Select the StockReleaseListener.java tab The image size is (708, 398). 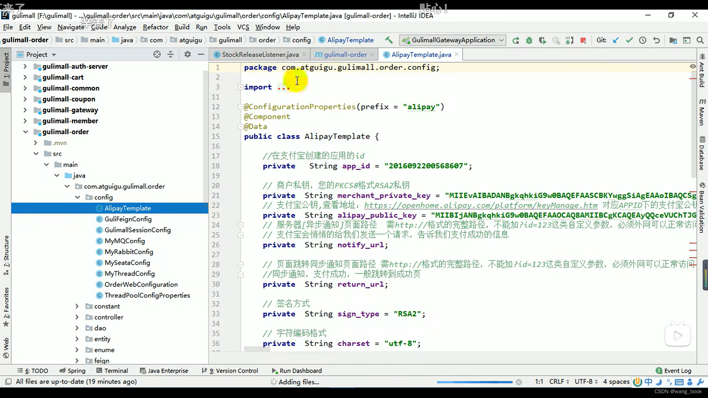[260, 55]
